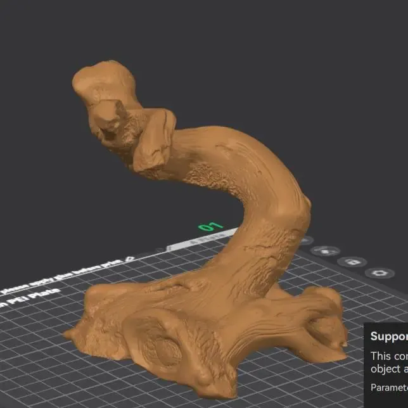This screenshot has height=408, width=408.
Task: Click the broken branch stub on model
Action: click(x=153, y=141)
